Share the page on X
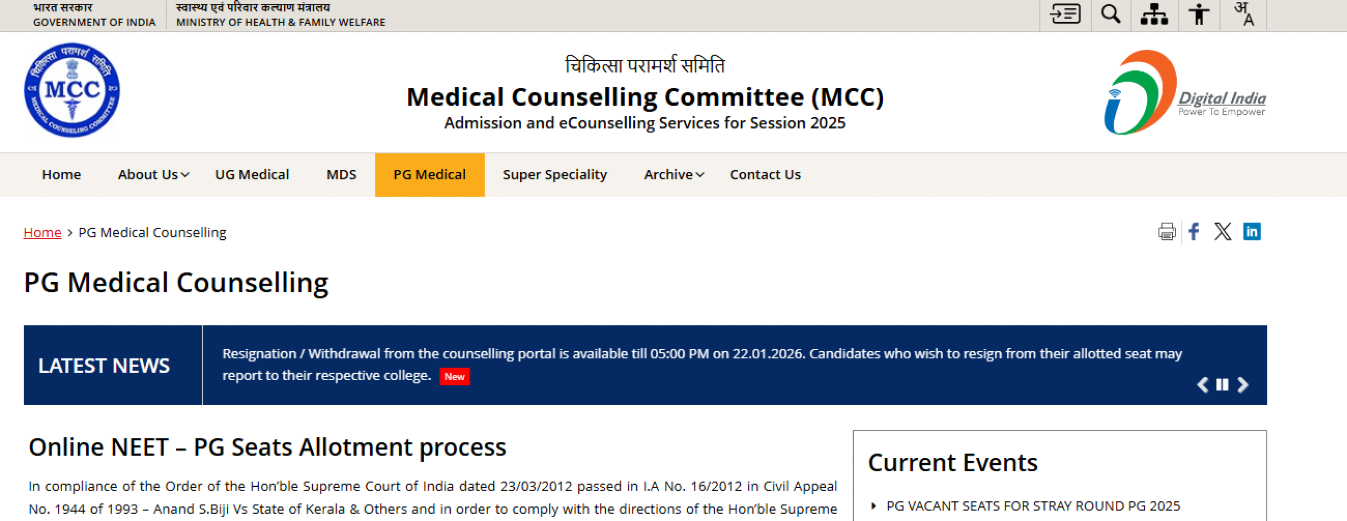The height and width of the screenshot is (521, 1347). click(1223, 232)
